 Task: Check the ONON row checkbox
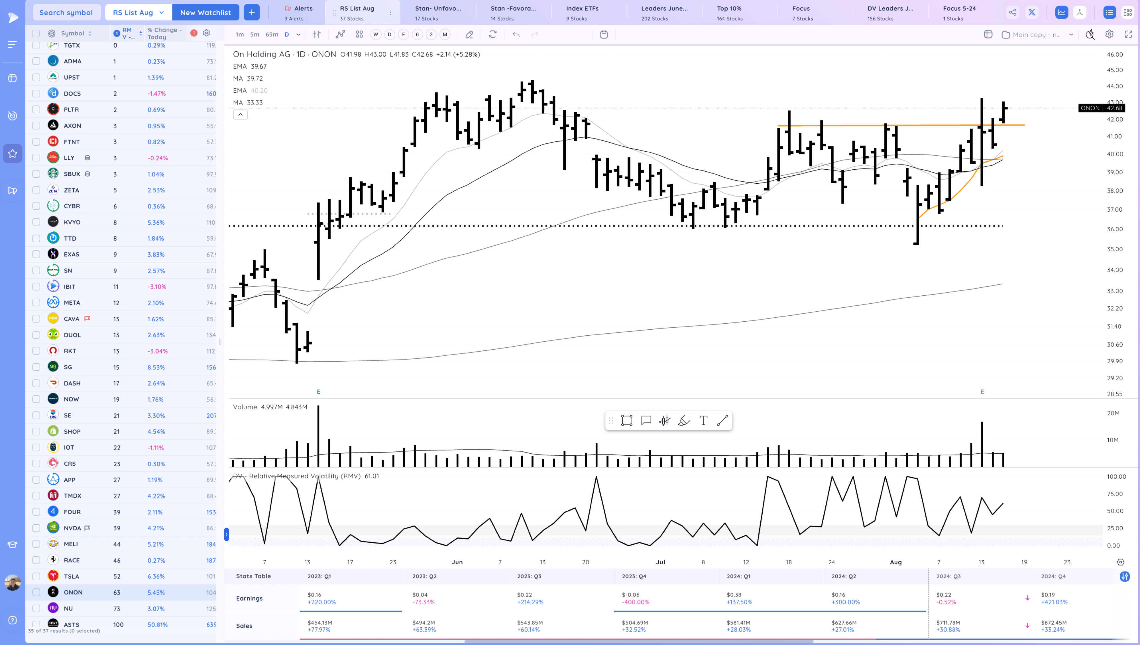pyautogui.click(x=36, y=592)
